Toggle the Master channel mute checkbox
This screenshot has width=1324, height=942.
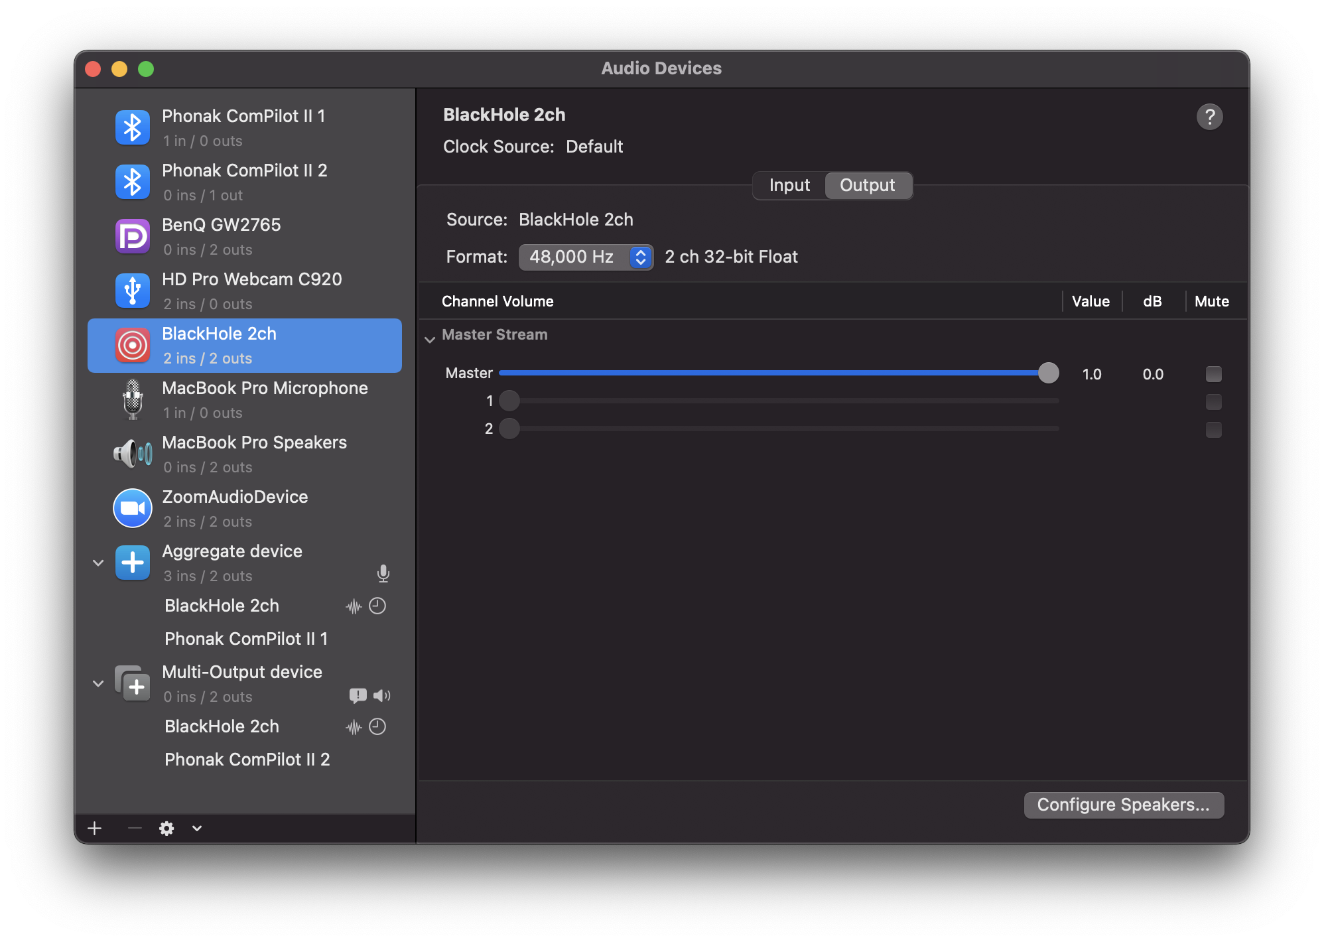click(1213, 374)
